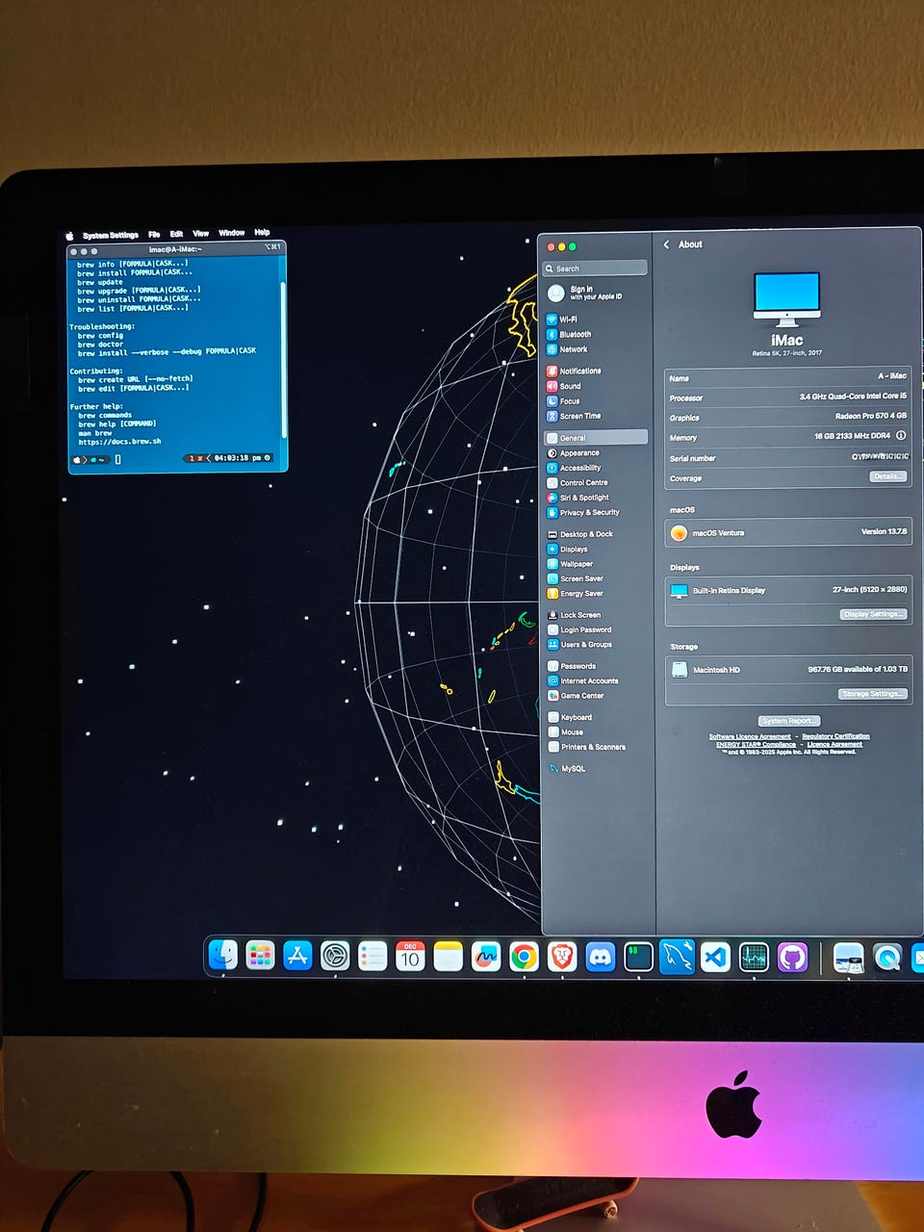Click the macOS Ventura row
The height and width of the screenshot is (1232, 924).
[788, 532]
